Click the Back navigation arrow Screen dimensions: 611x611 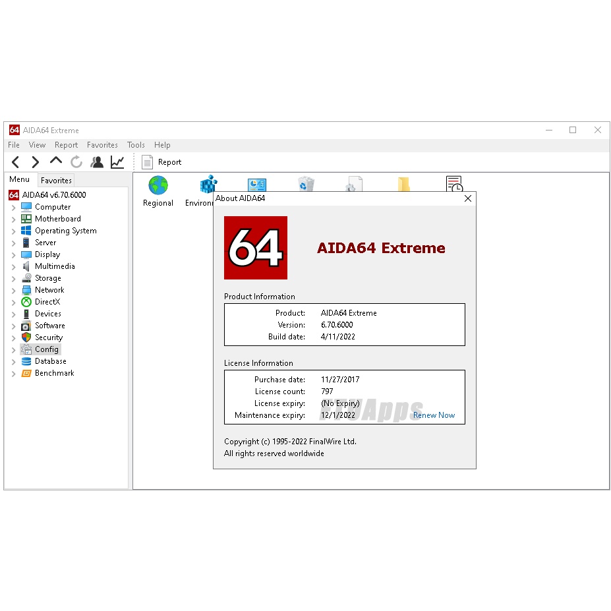pyautogui.click(x=16, y=162)
